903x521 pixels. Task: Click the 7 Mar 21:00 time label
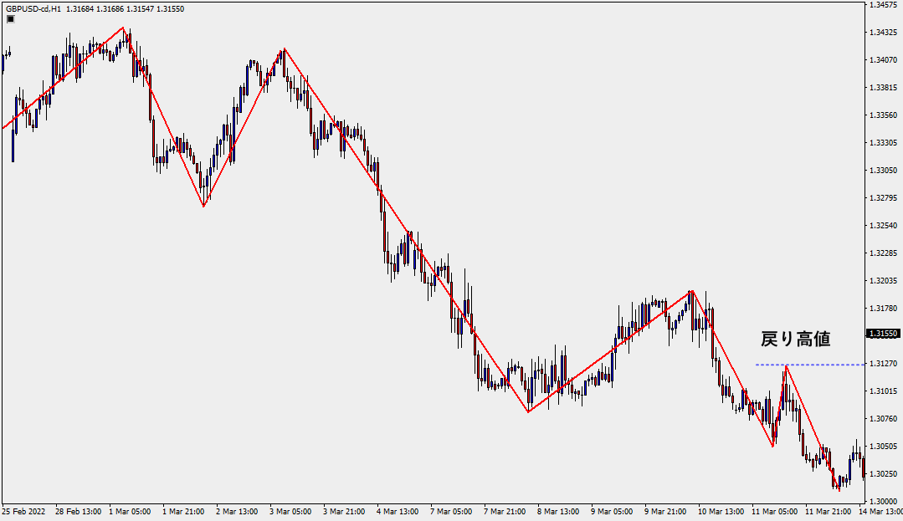pyautogui.click(x=505, y=510)
